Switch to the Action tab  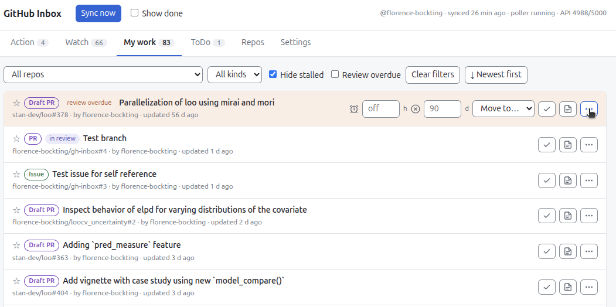tap(29, 42)
